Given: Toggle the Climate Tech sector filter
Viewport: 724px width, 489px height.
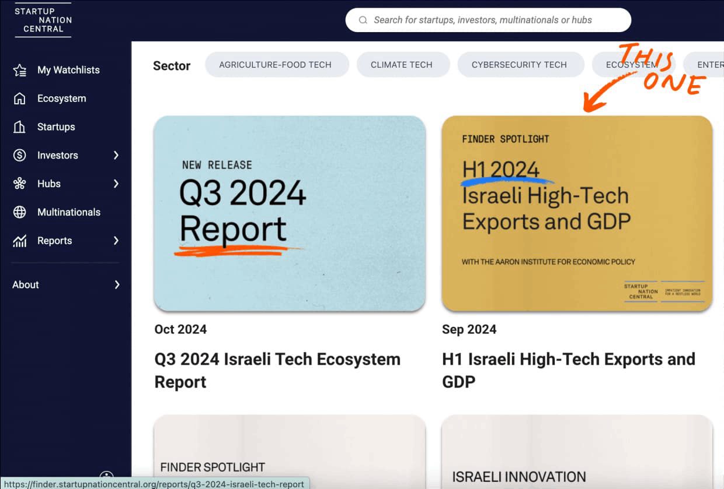Looking at the screenshot, I should (402, 65).
